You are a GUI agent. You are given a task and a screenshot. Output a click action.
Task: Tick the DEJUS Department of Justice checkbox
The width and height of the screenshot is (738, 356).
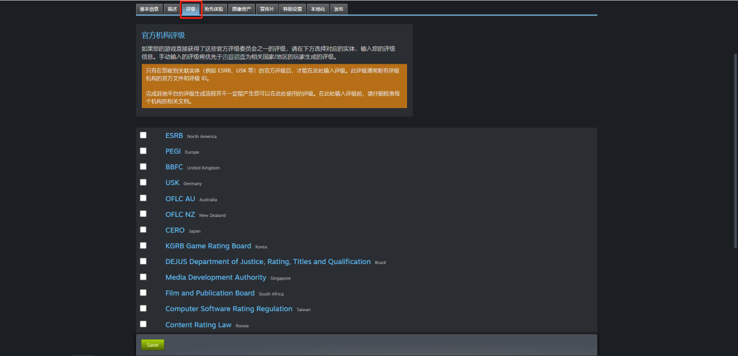pos(143,261)
